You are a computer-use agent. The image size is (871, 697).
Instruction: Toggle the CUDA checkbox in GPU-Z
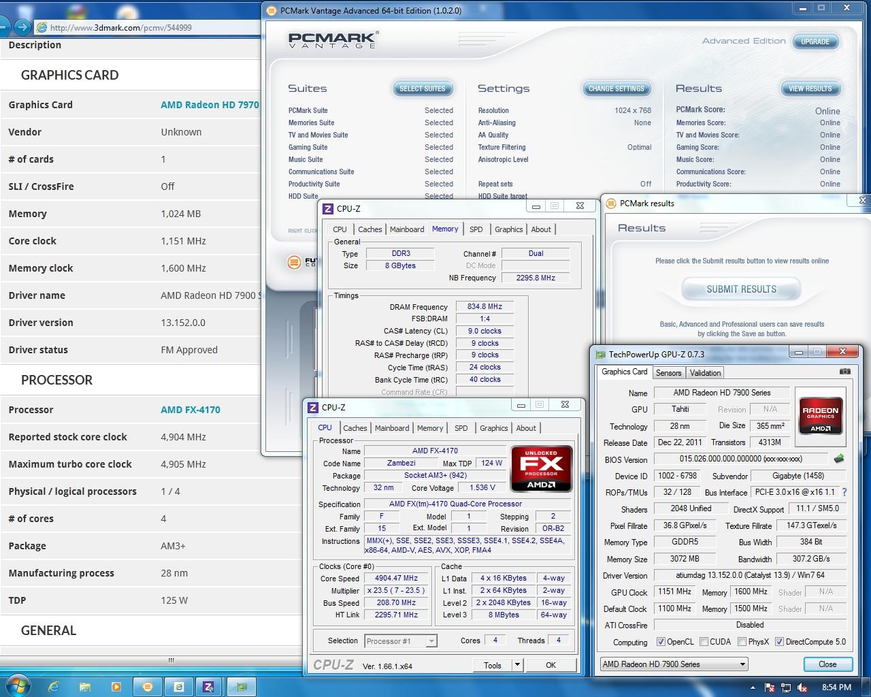coord(704,642)
